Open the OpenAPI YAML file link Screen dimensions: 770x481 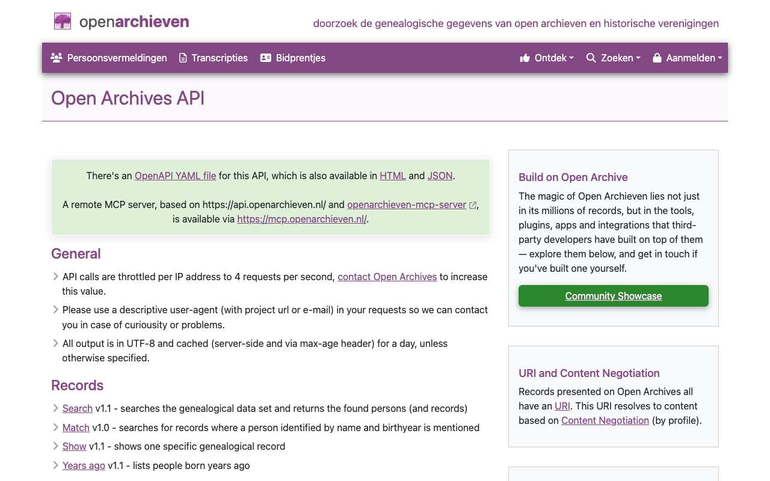(x=175, y=176)
